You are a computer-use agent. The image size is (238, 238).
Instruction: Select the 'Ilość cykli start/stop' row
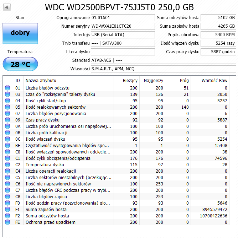116,101
